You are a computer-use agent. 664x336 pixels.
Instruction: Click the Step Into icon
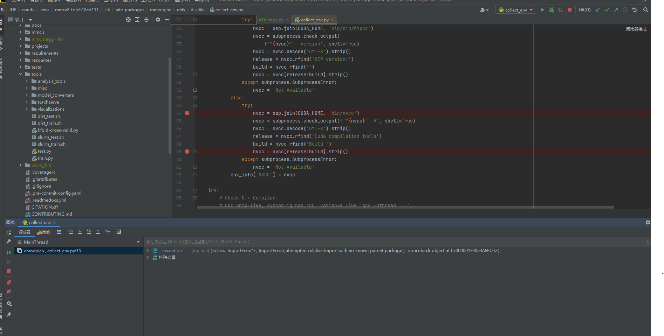click(x=80, y=232)
